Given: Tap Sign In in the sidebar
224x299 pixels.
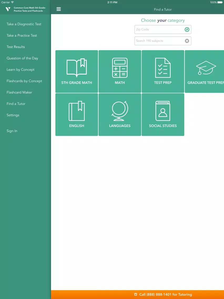Looking at the screenshot, I should click(x=12, y=131).
